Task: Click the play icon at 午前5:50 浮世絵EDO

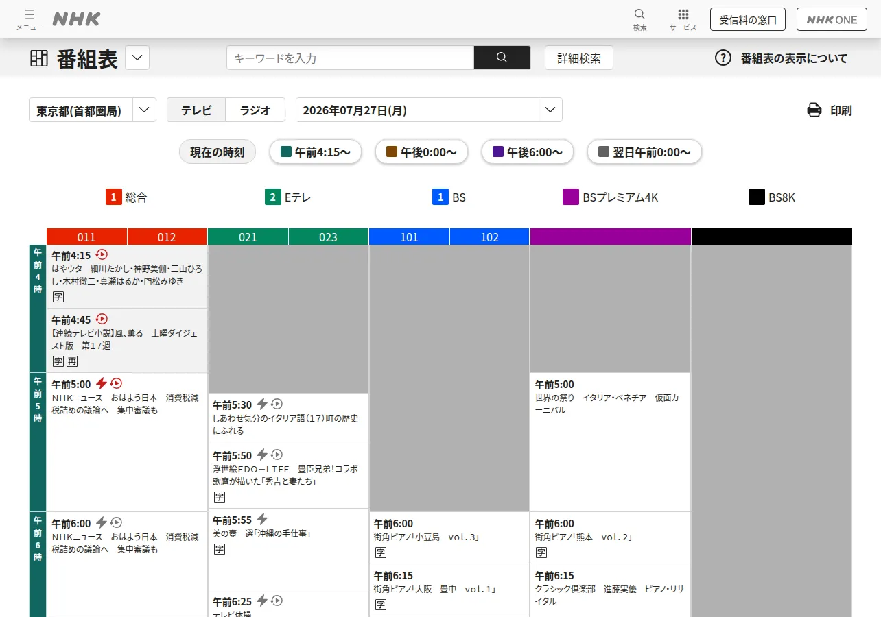Action: point(277,455)
